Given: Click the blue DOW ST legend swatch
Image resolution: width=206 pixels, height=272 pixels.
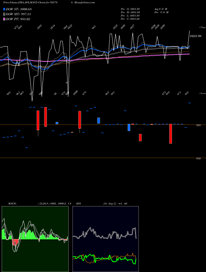Looking at the screenshot, I should tap(4, 9).
